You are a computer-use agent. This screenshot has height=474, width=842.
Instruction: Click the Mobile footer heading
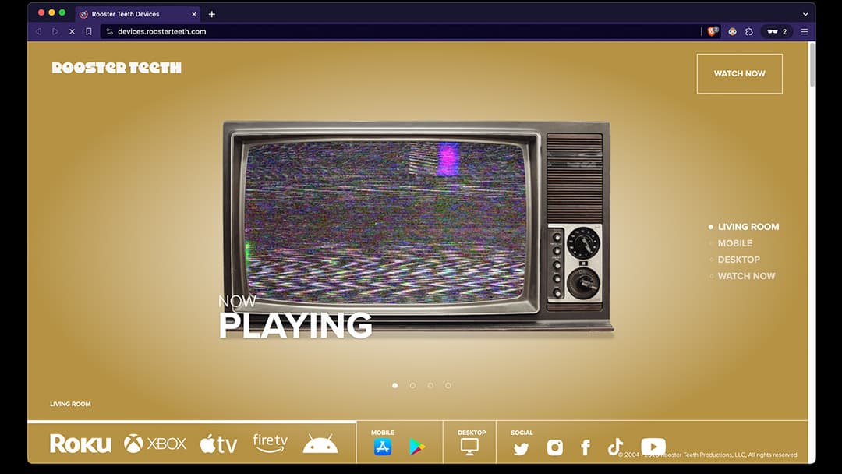click(x=382, y=432)
